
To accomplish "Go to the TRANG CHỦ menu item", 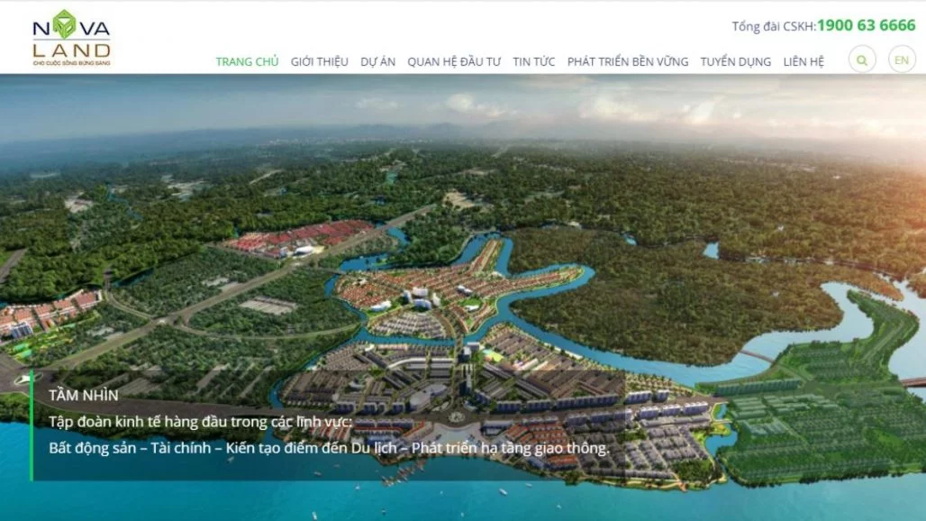I will pos(247,61).
